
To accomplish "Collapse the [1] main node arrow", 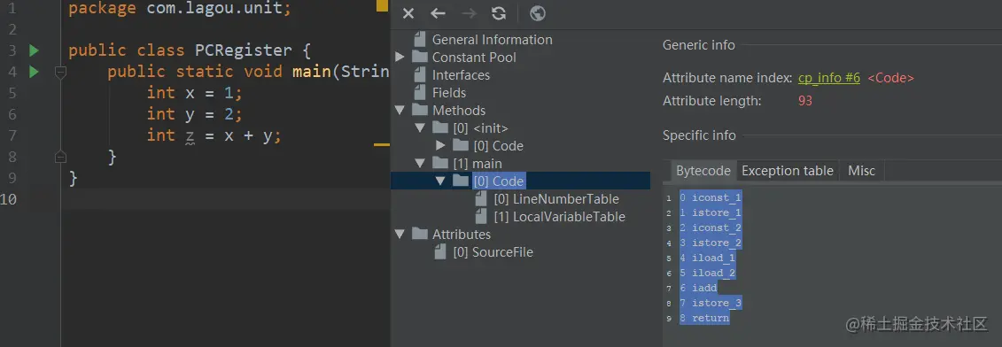I will point(421,164).
